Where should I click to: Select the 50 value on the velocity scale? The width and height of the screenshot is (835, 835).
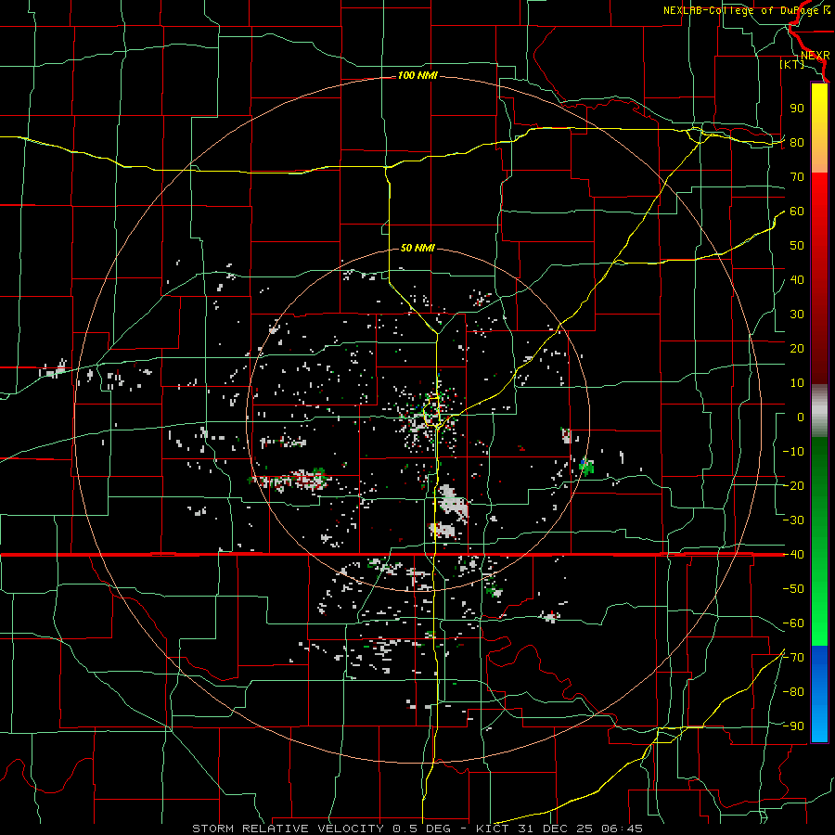point(797,246)
